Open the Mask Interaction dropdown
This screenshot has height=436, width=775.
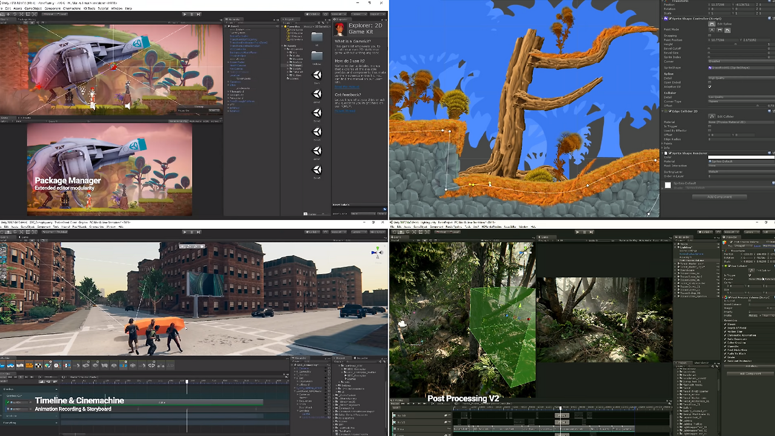tap(742, 165)
